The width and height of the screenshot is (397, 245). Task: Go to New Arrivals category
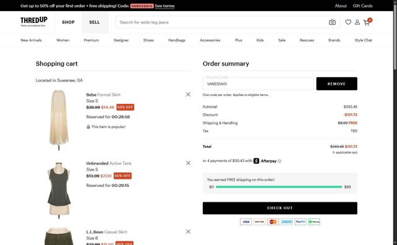[31, 40]
